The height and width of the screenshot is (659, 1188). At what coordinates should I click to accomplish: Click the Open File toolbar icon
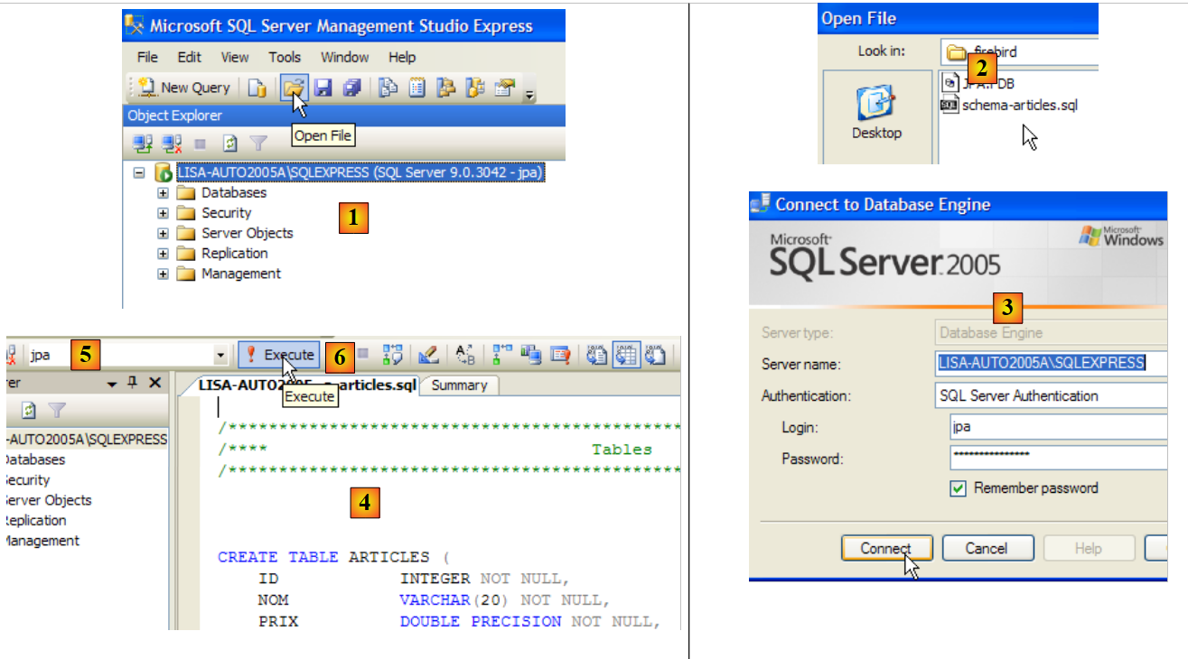[293, 88]
